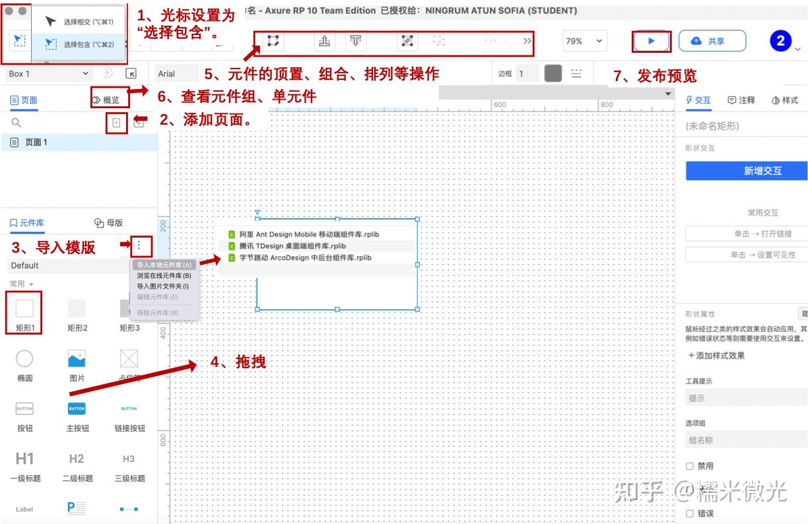
Task: Expand the more toolbar options chevron
Action: (x=527, y=41)
